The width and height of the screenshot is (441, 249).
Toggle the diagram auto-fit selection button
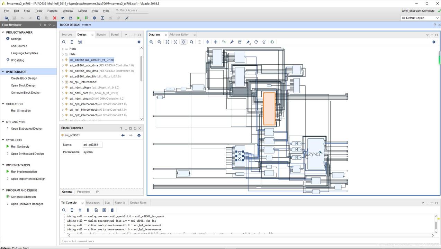[183, 42]
